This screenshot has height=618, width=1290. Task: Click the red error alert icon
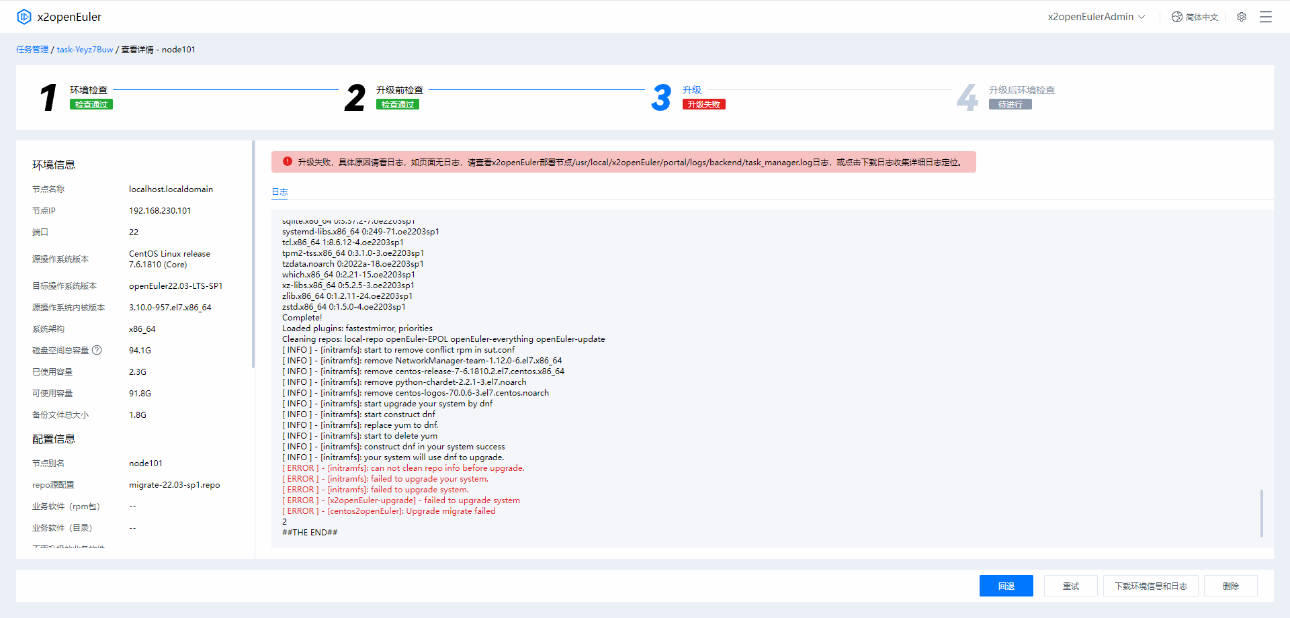click(288, 162)
